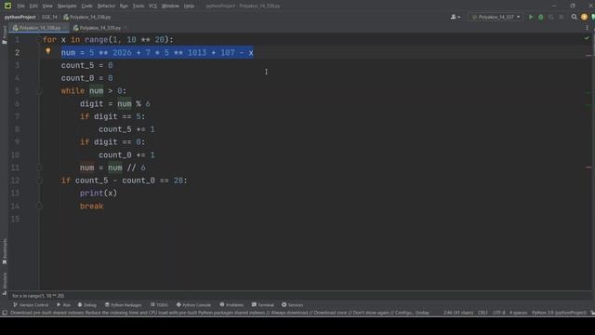Collapse the for loop fold marker on line 1
This screenshot has height=335, width=595.
(39, 39)
